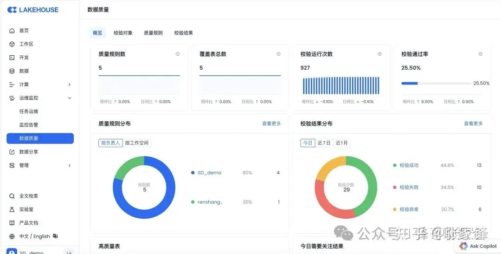Viewport: 501px width, 254px height.
Task: Click info icon on 质量规则数 card
Action: click(x=178, y=54)
